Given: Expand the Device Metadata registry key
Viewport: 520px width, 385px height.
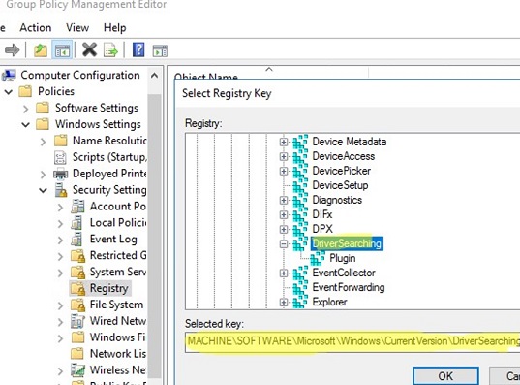Looking at the screenshot, I should point(283,142).
